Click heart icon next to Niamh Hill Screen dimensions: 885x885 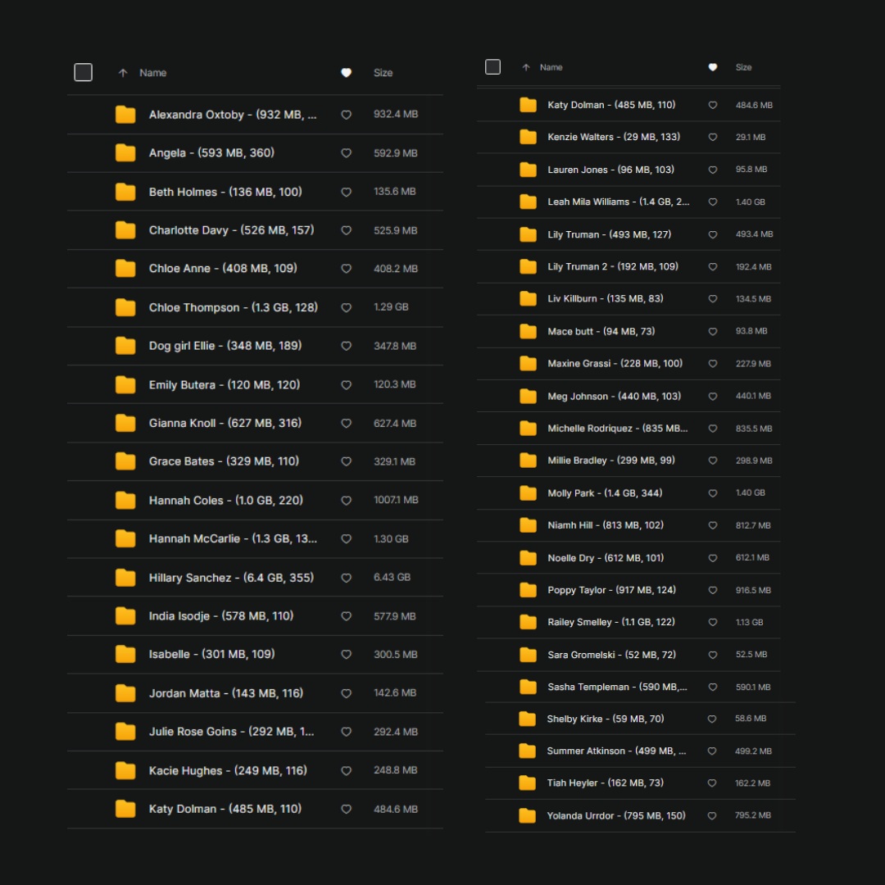tap(712, 525)
